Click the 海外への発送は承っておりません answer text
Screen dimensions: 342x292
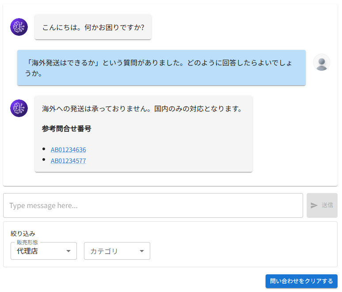click(x=142, y=109)
